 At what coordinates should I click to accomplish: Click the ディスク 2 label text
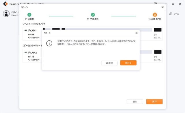click(x=32, y=52)
